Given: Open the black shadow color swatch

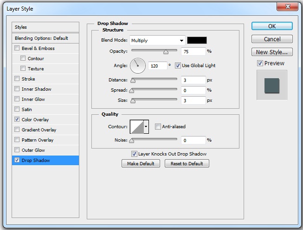Looking at the screenshot, I should [x=197, y=40].
